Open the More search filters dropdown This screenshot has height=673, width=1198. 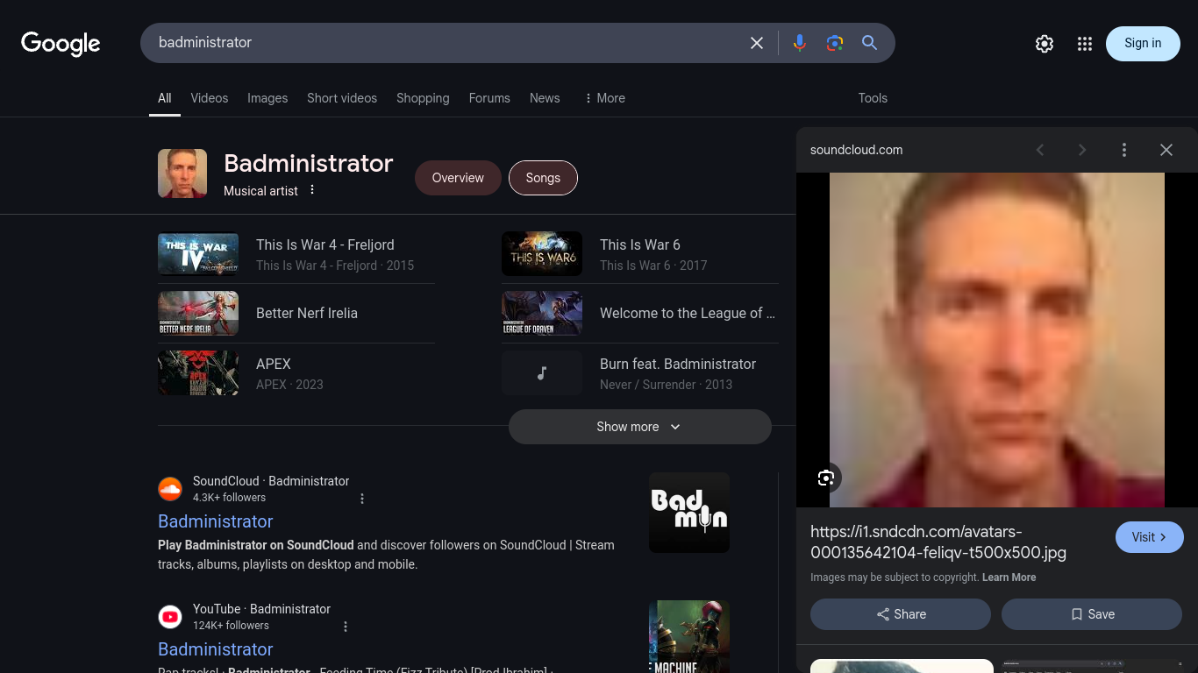(x=605, y=98)
